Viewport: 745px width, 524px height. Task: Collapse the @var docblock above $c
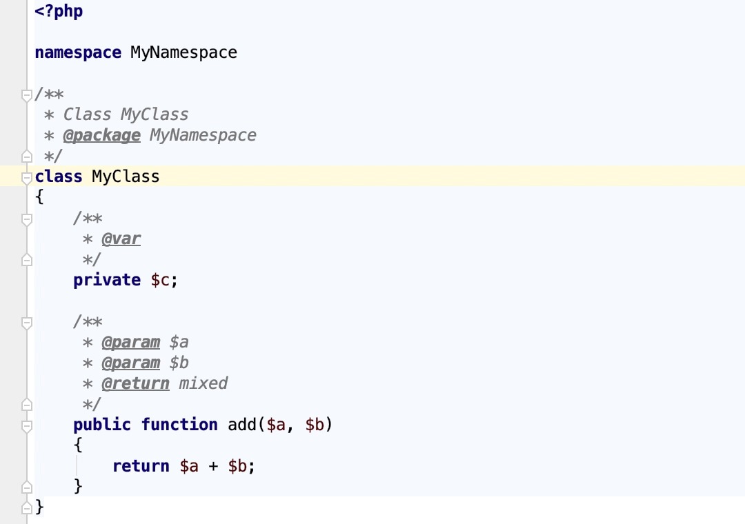coord(26,219)
